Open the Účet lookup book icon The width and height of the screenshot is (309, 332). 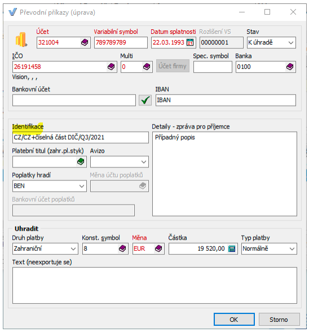[85, 42]
